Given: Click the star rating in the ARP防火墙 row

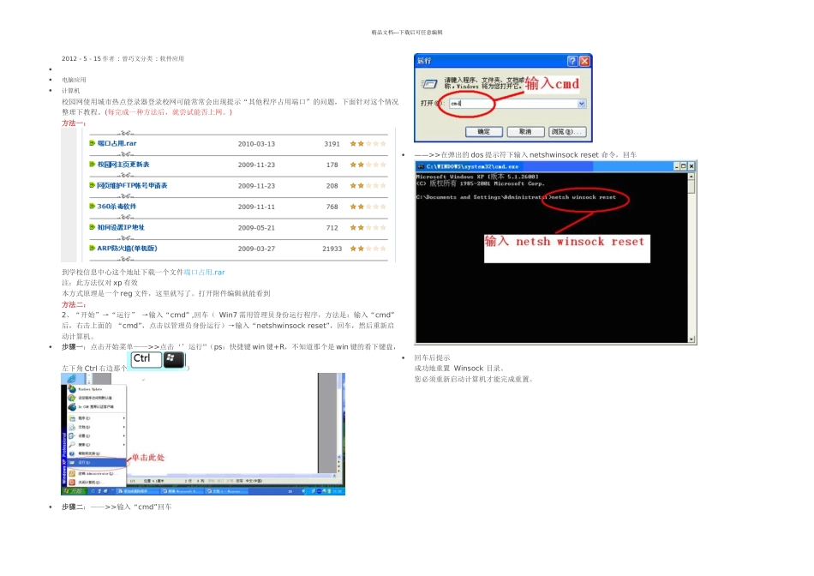Looking at the screenshot, I should pos(368,249).
